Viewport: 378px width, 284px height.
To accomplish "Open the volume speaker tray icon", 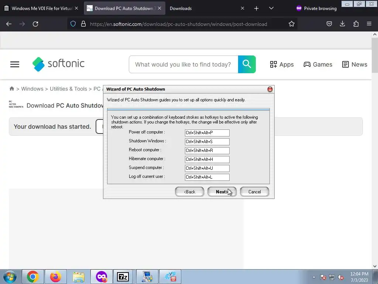I will 341,277.
